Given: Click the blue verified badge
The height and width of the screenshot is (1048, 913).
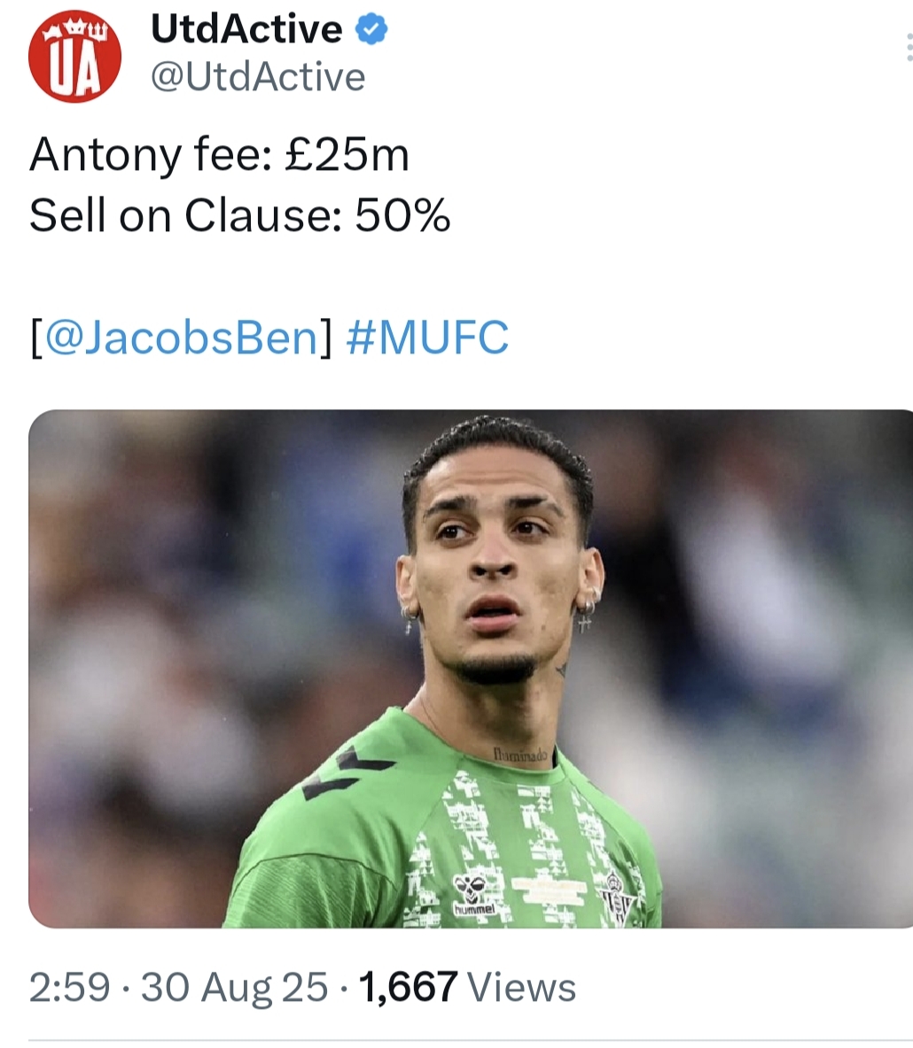Looking at the screenshot, I should pyautogui.click(x=371, y=29).
